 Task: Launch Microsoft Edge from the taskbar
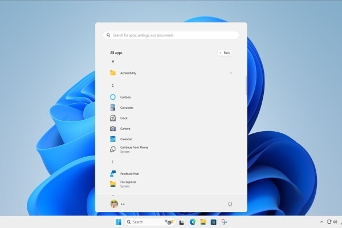click(x=193, y=222)
